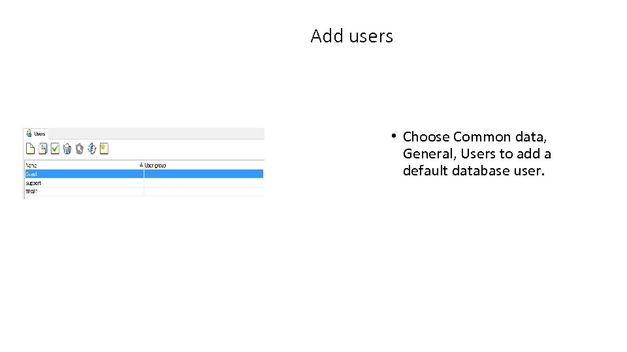The height and width of the screenshot is (352, 627).
Task: Click the yellow star note icon
Action: point(103,149)
